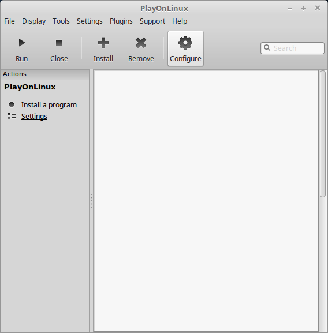Follow the Settings link in Actions panel

click(x=34, y=116)
